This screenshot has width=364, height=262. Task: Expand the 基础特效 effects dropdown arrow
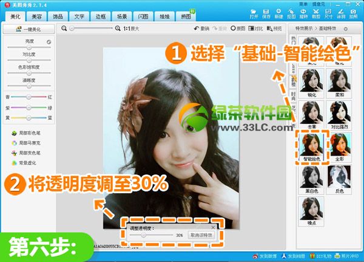(x=346, y=29)
